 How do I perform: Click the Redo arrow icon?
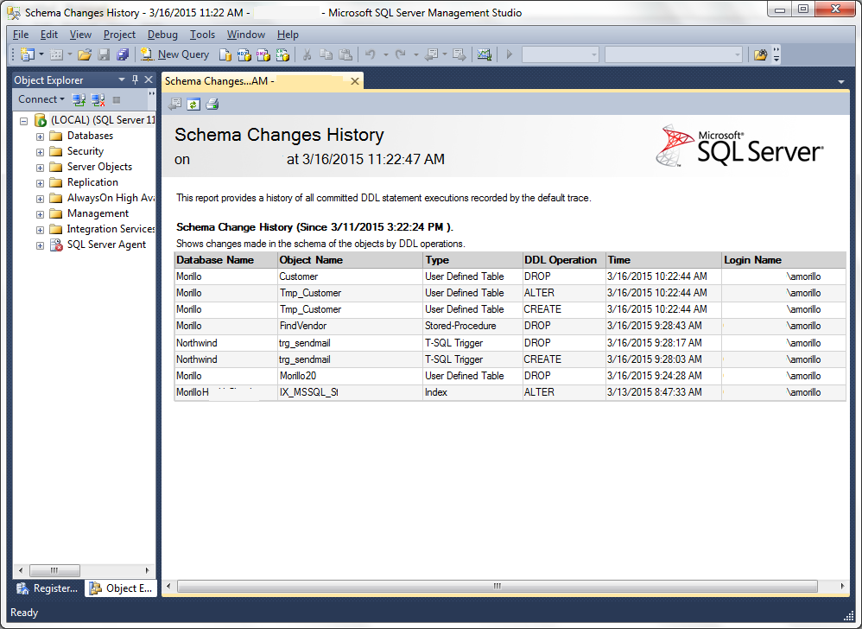tap(401, 54)
